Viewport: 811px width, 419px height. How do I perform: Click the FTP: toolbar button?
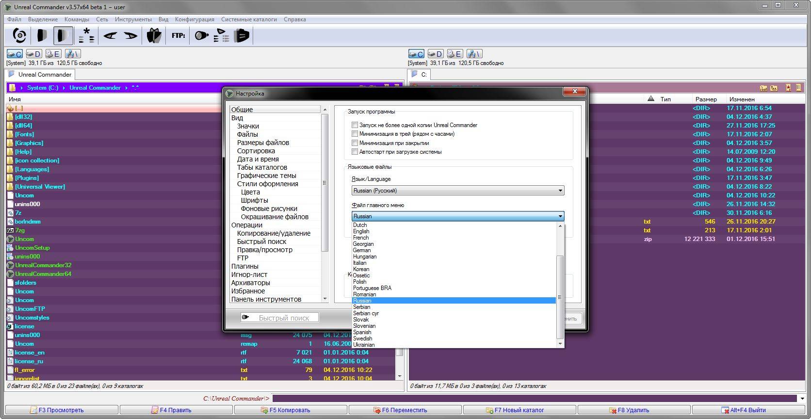pos(178,35)
